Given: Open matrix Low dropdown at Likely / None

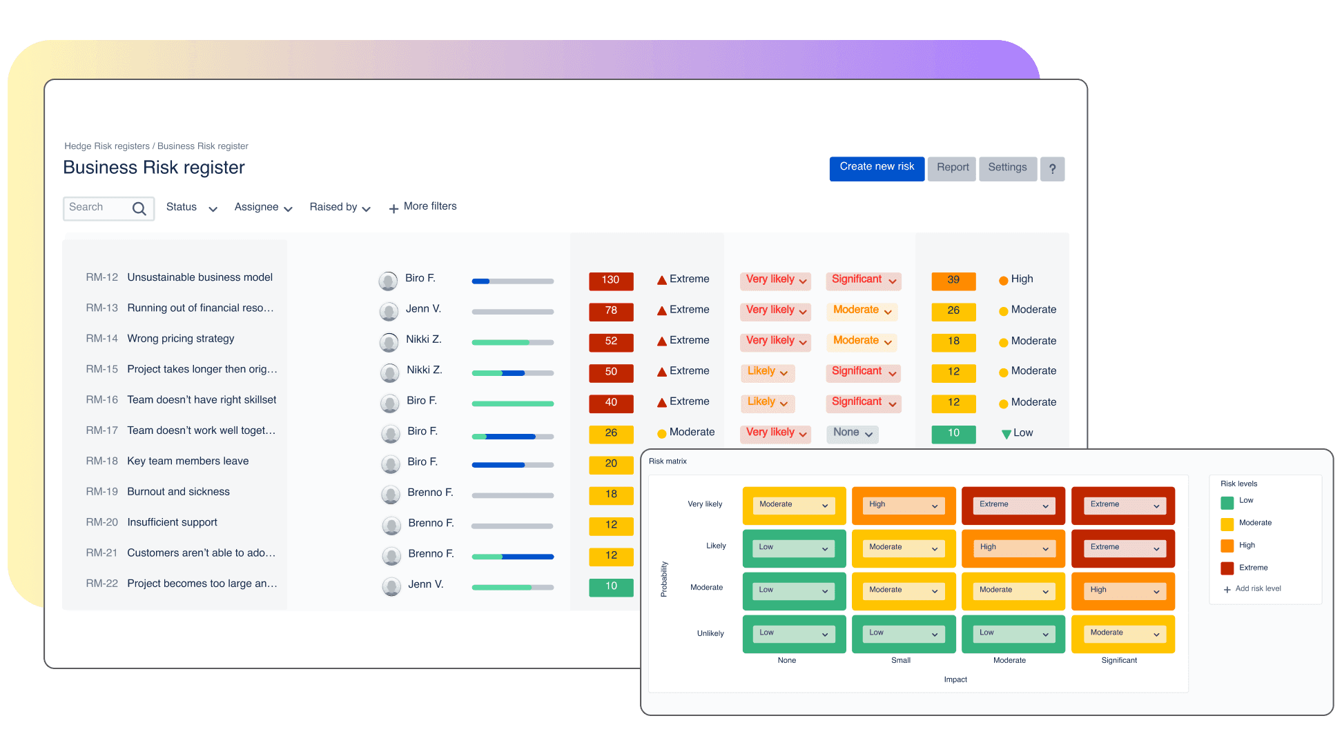Looking at the screenshot, I should (x=794, y=548).
